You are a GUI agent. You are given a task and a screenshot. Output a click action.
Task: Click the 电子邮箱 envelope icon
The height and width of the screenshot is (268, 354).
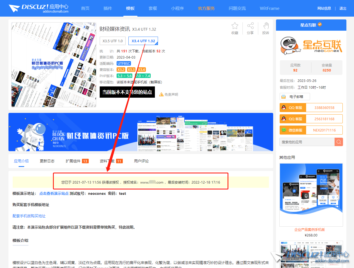coord(284,97)
